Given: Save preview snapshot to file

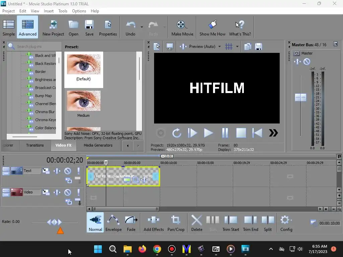Looking at the screenshot, I should pos(258,47).
